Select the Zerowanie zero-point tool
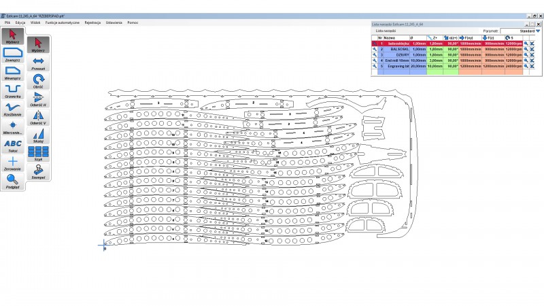 [x=13, y=163]
